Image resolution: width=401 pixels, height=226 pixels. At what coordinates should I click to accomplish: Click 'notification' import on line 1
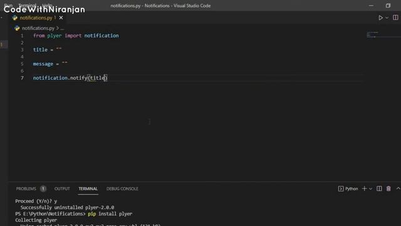click(102, 36)
